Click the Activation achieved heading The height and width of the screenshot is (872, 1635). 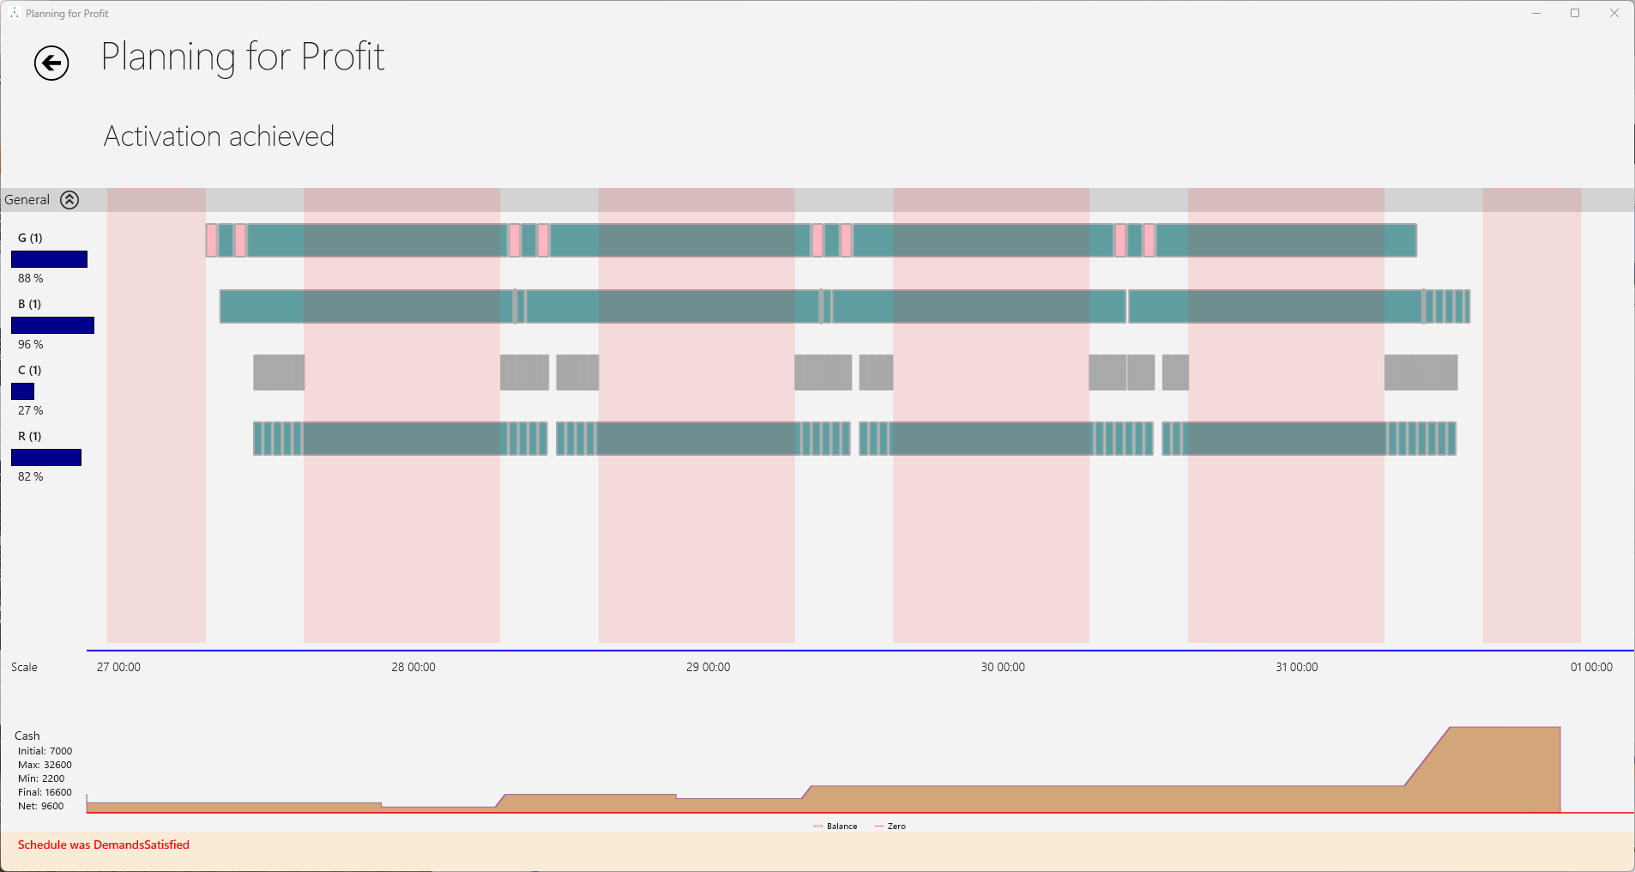coord(219,136)
